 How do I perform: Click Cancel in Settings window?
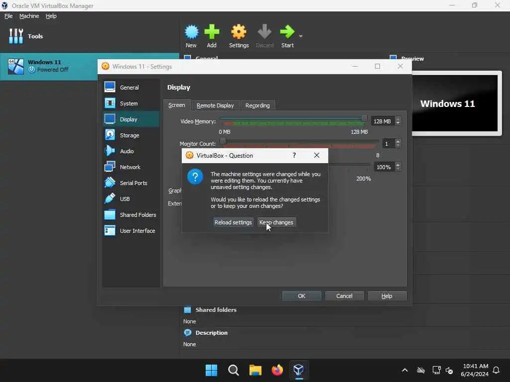(x=344, y=296)
